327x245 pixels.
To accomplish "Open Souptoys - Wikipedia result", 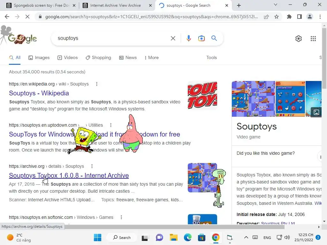I will point(39,93).
